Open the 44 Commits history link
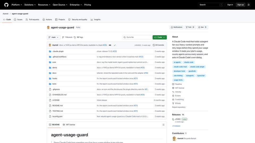The width and height of the screenshot is (255, 143). [x=158, y=45]
